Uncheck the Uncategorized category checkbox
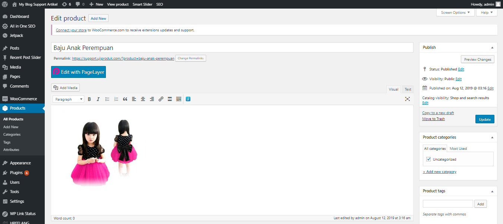Viewport: 503px width, 224px height. [428, 159]
